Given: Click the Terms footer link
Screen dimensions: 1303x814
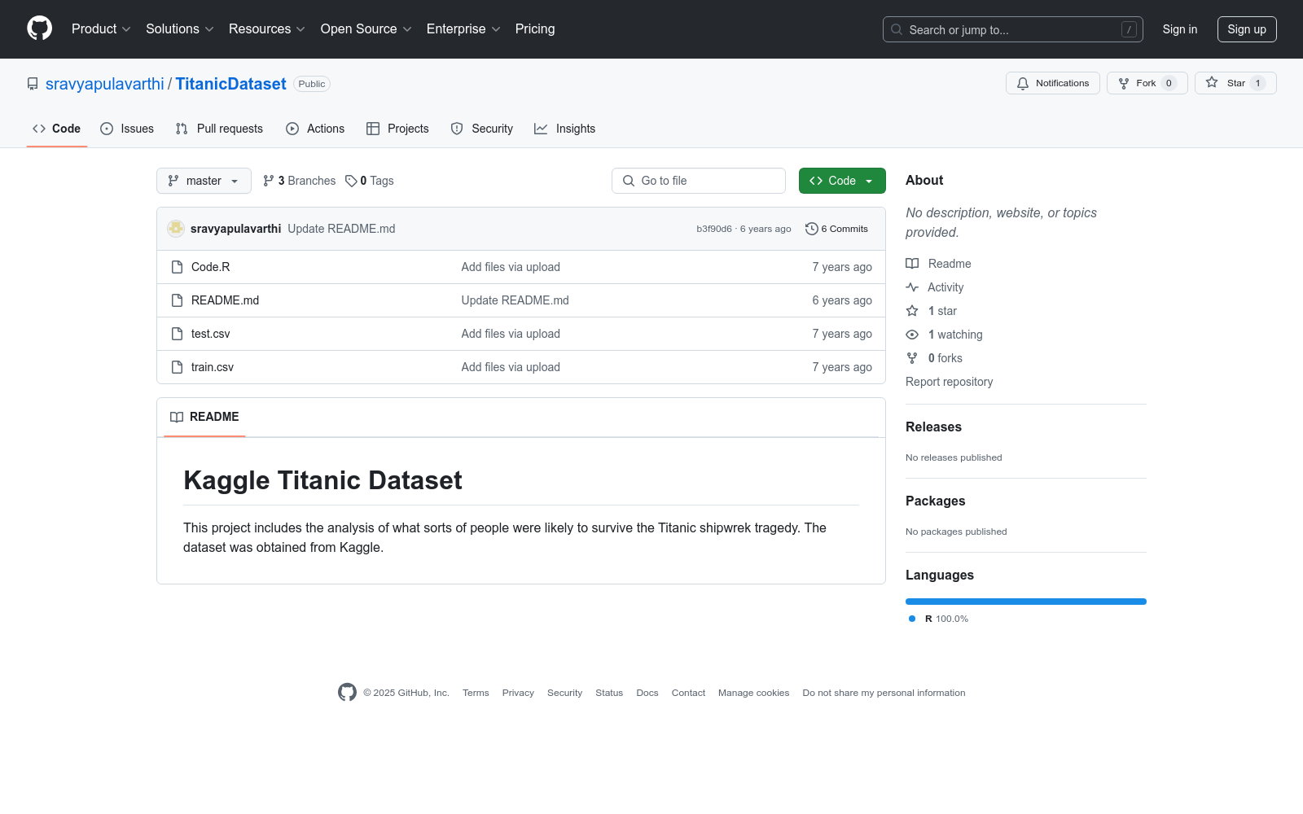Looking at the screenshot, I should coord(476,693).
